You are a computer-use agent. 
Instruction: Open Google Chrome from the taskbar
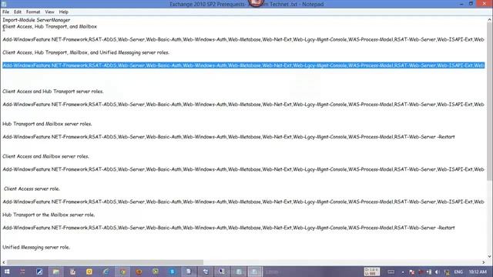122,272
